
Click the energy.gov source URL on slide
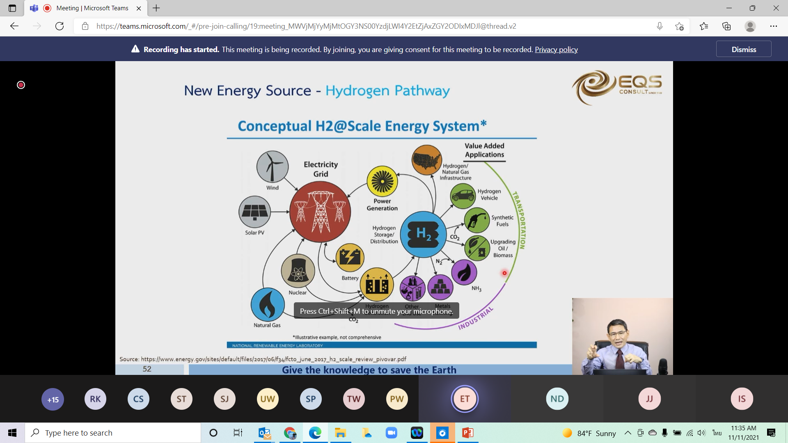[x=274, y=359]
